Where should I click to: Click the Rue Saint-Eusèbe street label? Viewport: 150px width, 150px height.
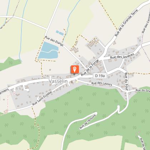(x=42, y=98)
